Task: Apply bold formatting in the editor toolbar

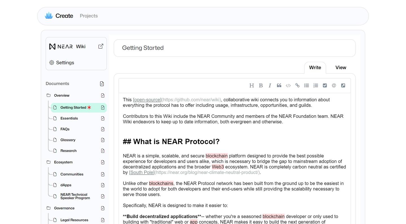Action: pyautogui.click(x=261, y=86)
